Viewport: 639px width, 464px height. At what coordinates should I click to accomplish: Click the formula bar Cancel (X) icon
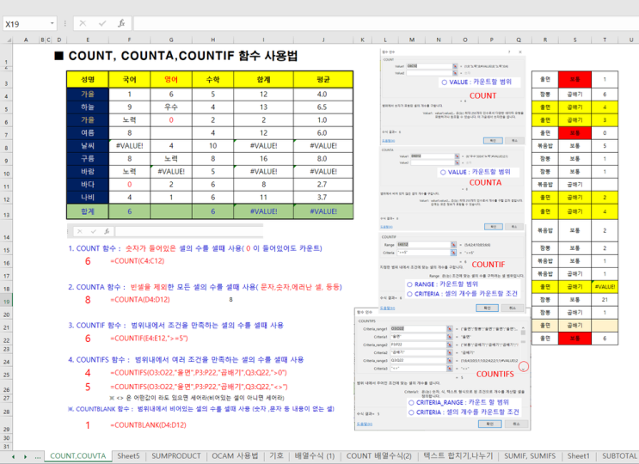[x=83, y=23]
